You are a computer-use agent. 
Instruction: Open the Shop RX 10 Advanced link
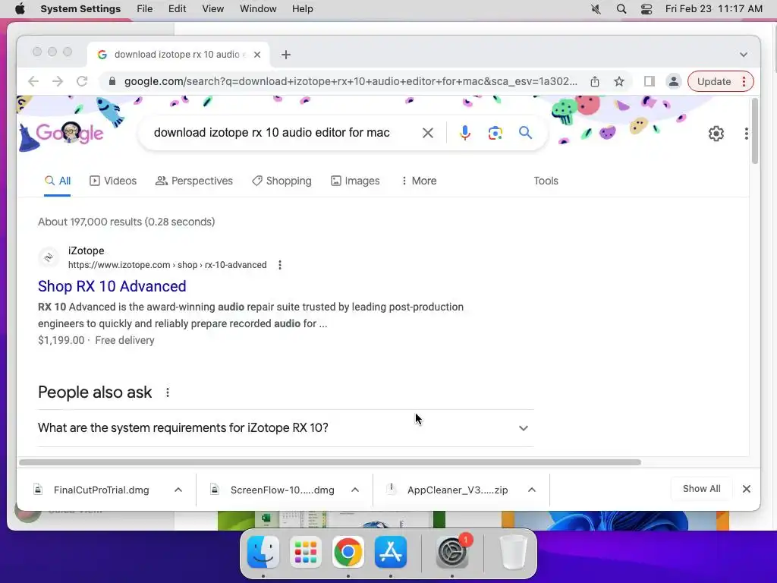pos(112,286)
